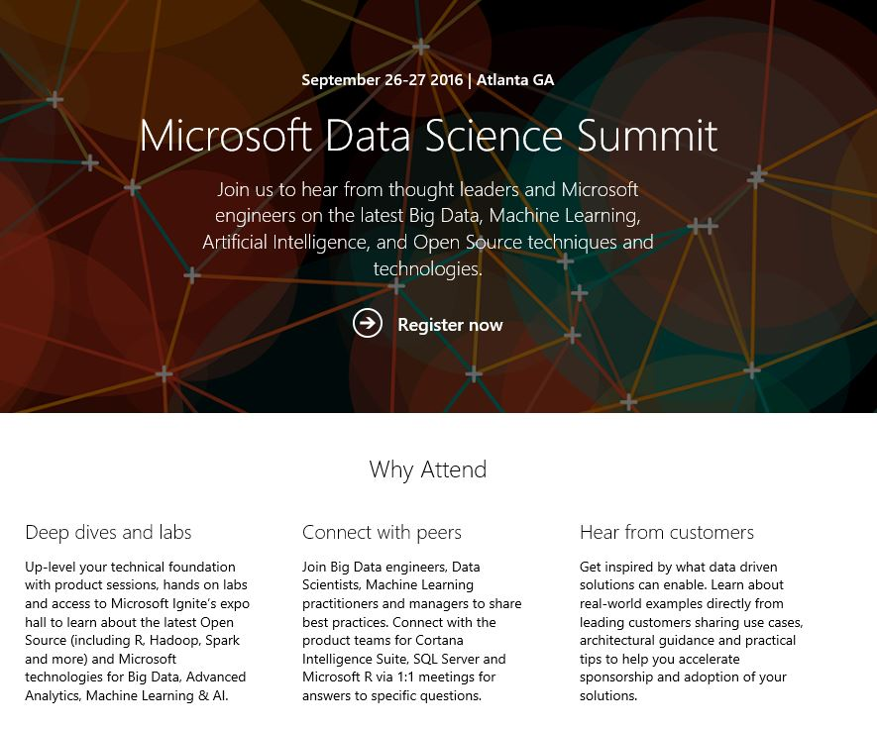Select the Hear from customers heading

tap(667, 532)
